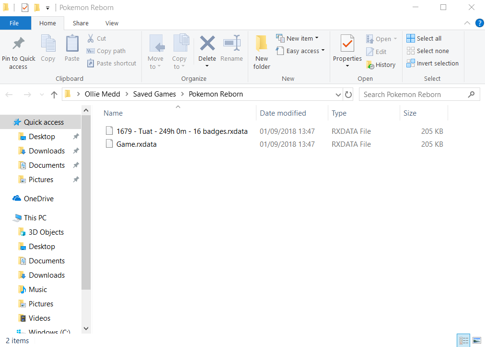Click Saved Games in the breadcrumb
The height and width of the screenshot is (347, 485).
[x=154, y=94]
